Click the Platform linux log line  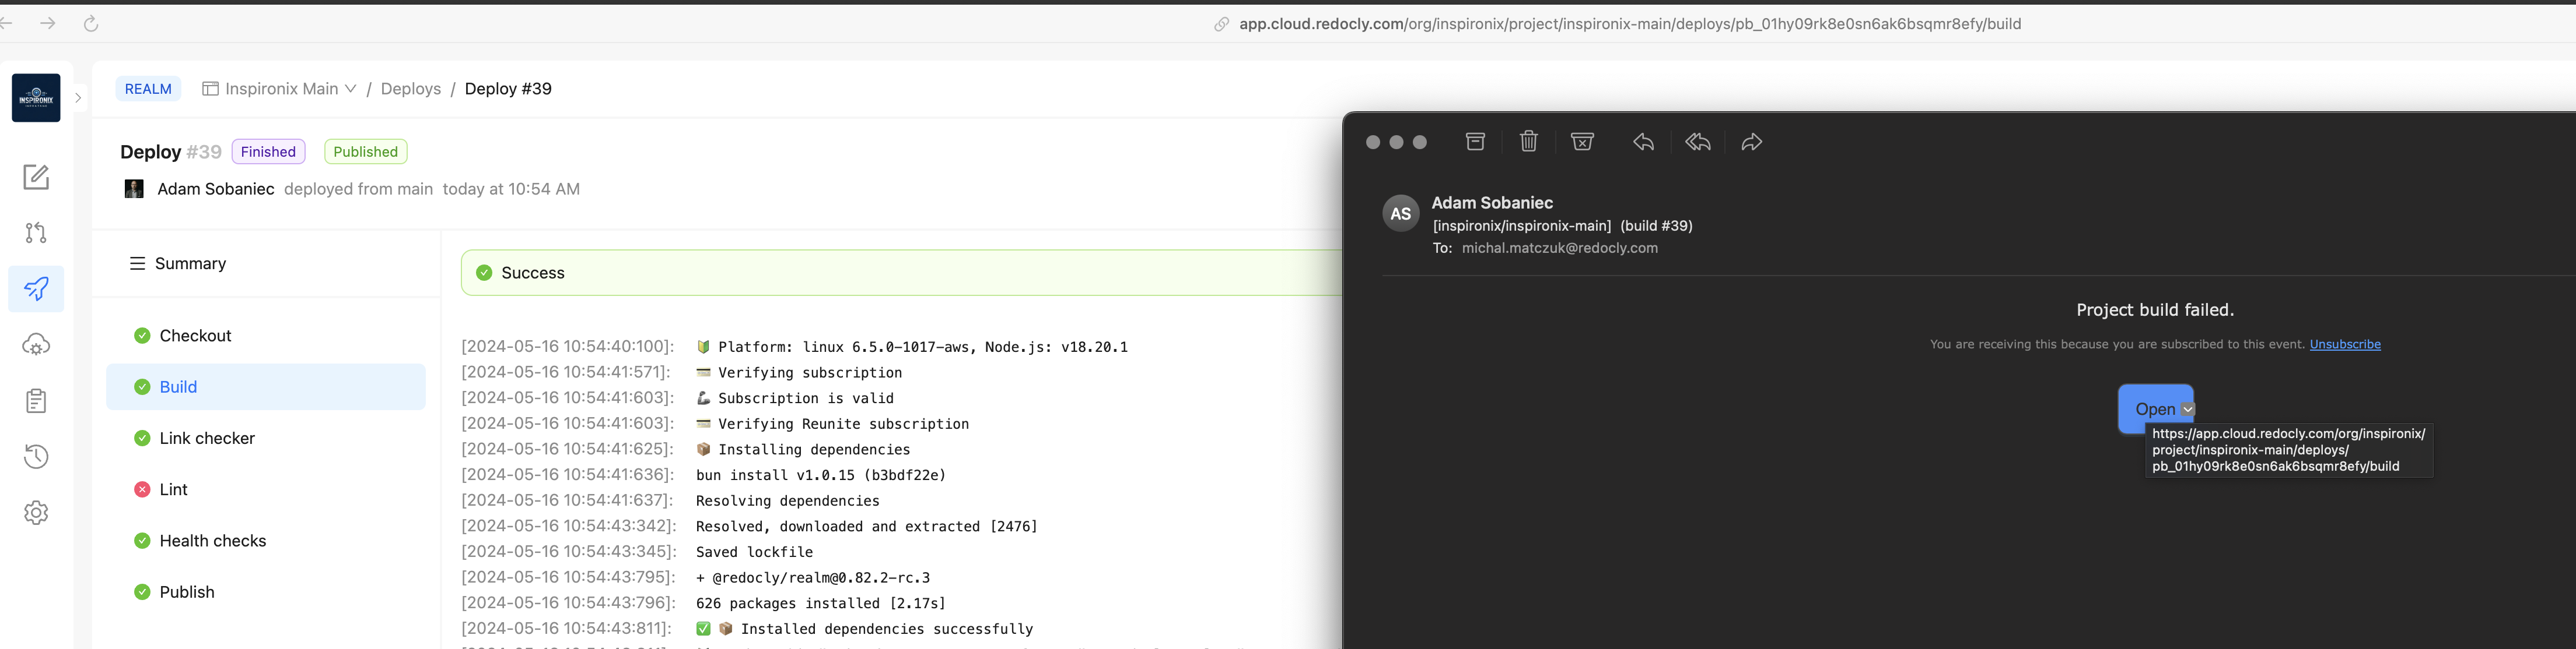(x=912, y=347)
